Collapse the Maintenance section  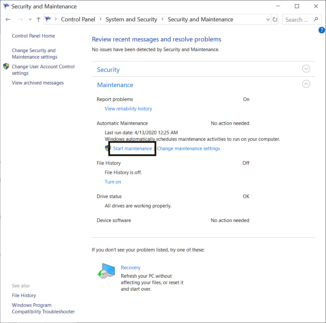tap(306, 84)
